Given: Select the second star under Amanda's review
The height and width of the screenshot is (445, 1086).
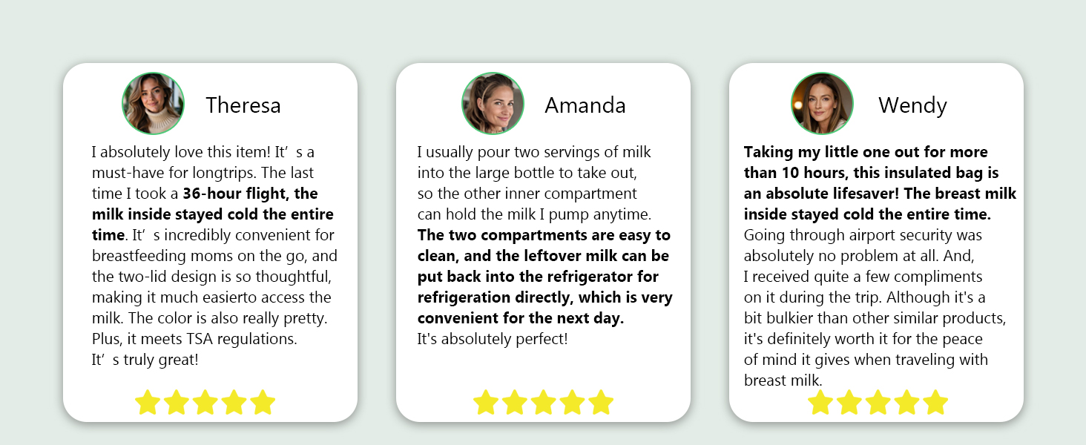Looking at the screenshot, I should 515,402.
